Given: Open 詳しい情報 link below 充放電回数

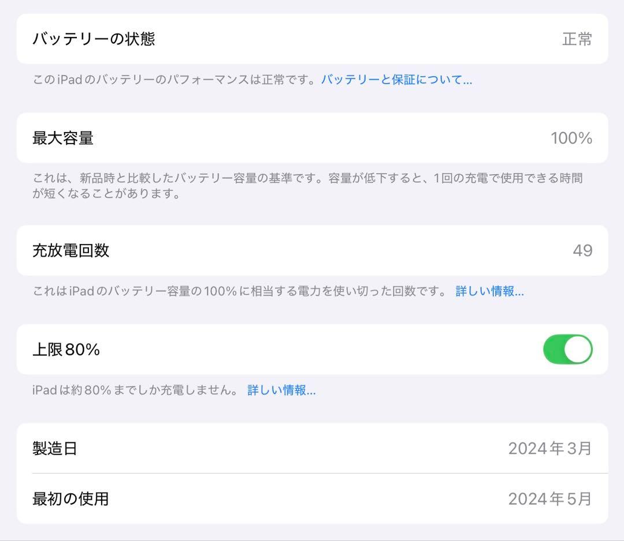Looking at the screenshot, I should coord(489,291).
